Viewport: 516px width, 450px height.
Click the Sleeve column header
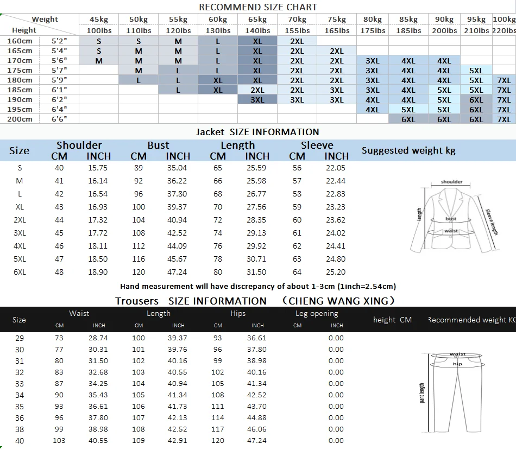point(317,145)
